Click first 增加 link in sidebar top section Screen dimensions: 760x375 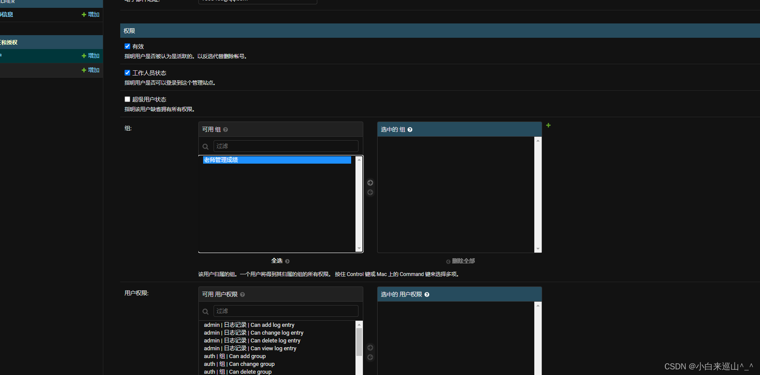[x=90, y=14]
